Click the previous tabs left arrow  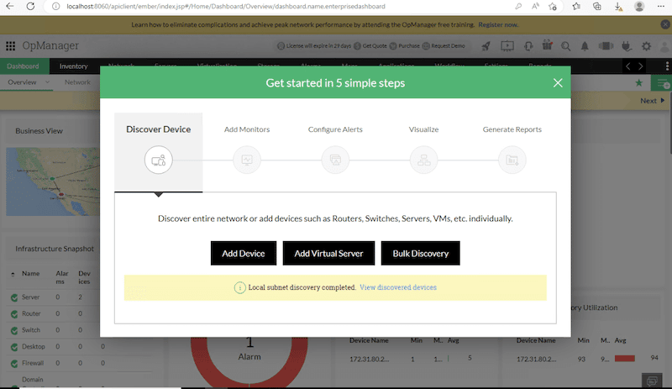(627, 66)
